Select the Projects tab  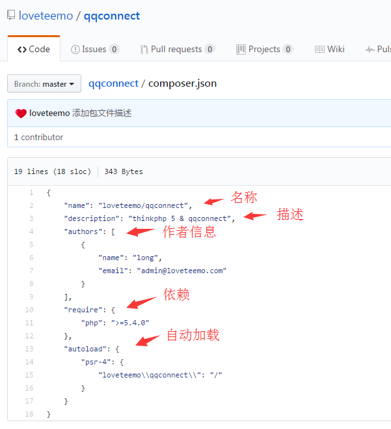[x=264, y=50]
